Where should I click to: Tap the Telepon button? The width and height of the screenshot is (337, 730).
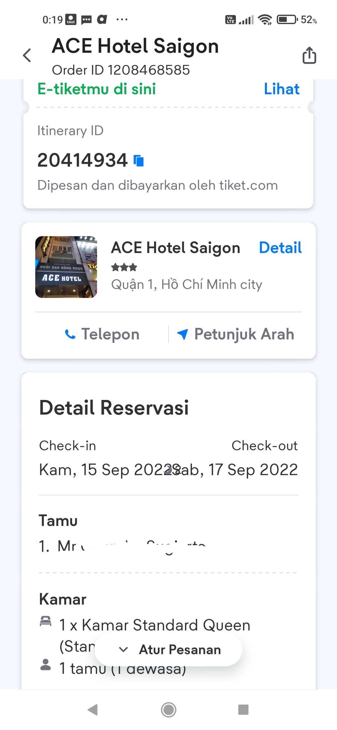click(102, 334)
